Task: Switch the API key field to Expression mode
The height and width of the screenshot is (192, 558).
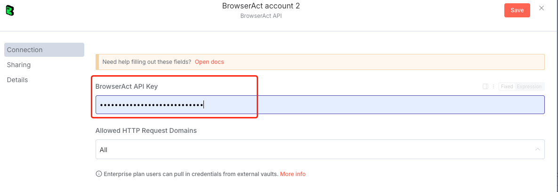Action: pyautogui.click(x=529, y=86)
